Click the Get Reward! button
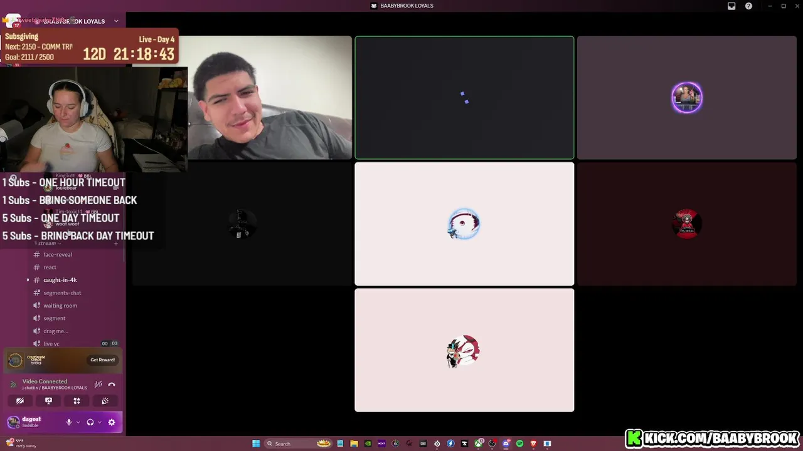 [x=102, y=360]
